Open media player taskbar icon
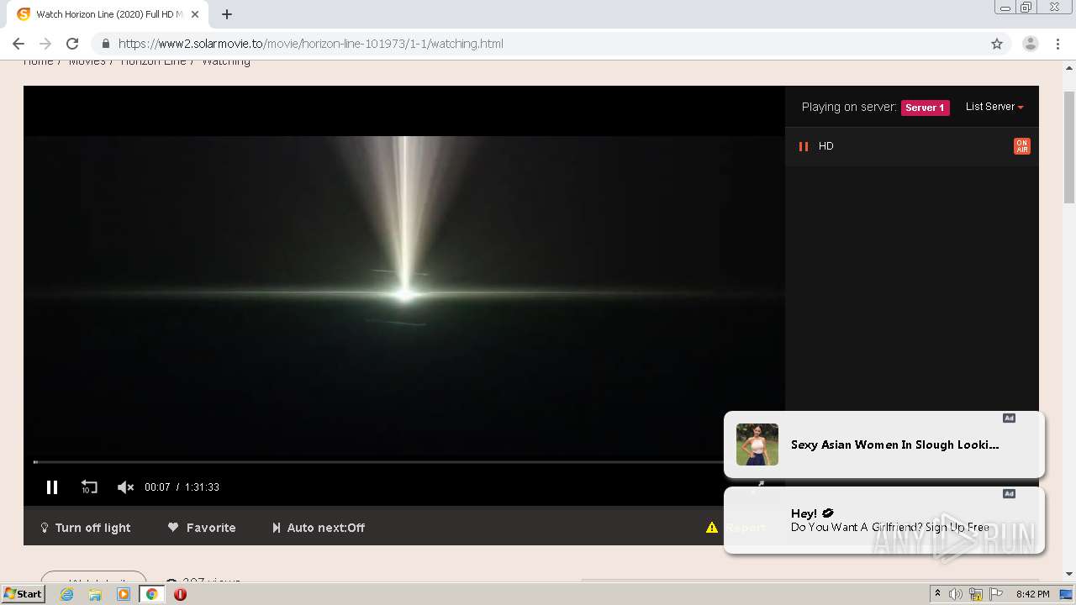Image resolution: width=1076 pixels, height=605 pixels. point(124,594)
